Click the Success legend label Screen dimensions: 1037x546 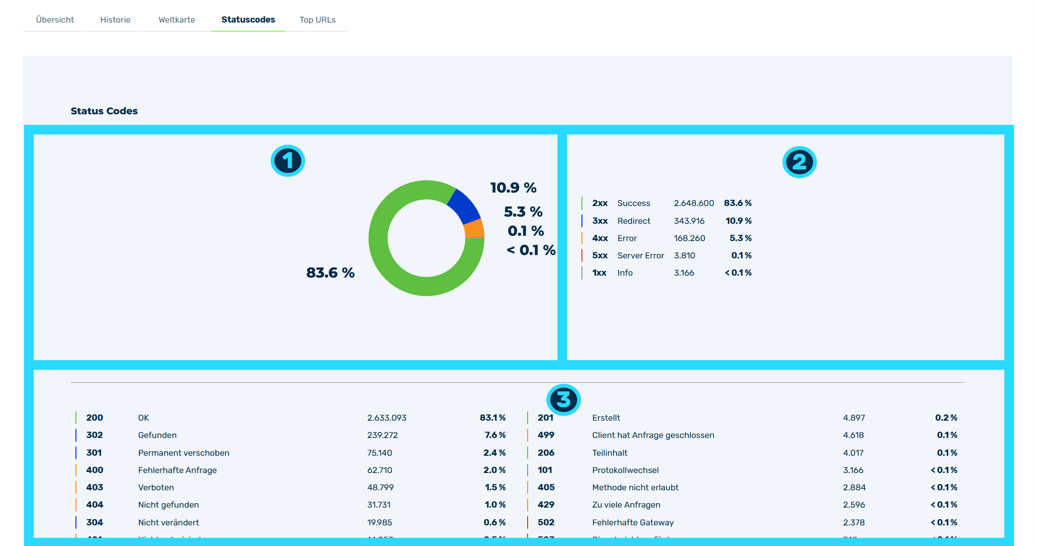[x=634, y=203]
